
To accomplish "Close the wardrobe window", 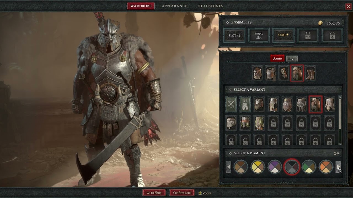I will [x=348, y=7].
